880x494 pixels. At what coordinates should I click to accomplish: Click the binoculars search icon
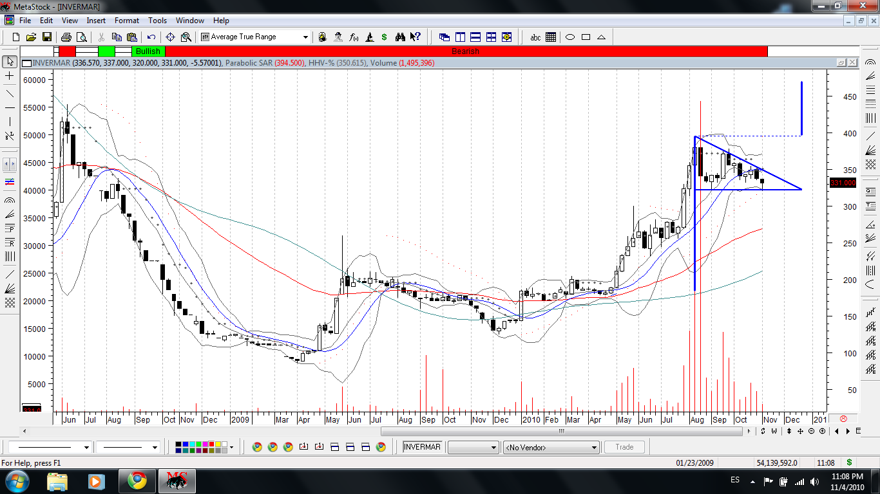[400, 37]
